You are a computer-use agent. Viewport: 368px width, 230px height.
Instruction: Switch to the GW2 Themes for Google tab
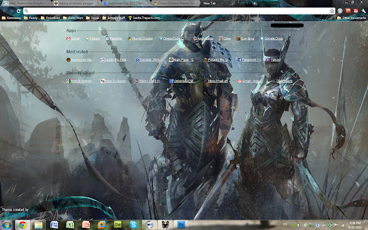[x=26, y=3]
